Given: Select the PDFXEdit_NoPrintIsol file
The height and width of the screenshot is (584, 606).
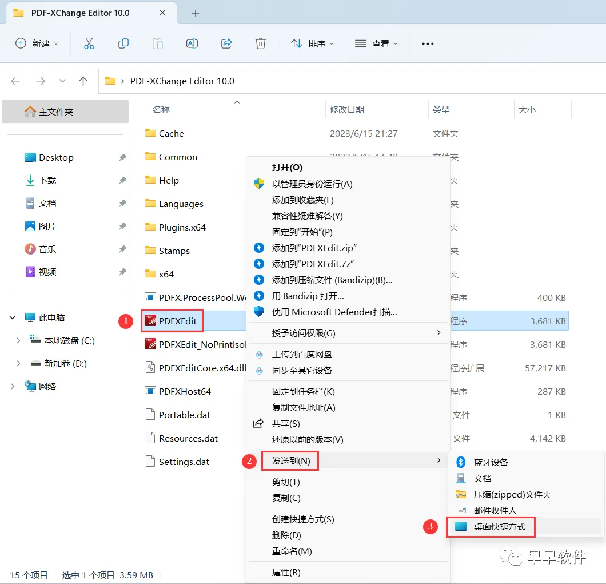Looking at the screenshot, I should pyautogui.click(x=195, y=344).
